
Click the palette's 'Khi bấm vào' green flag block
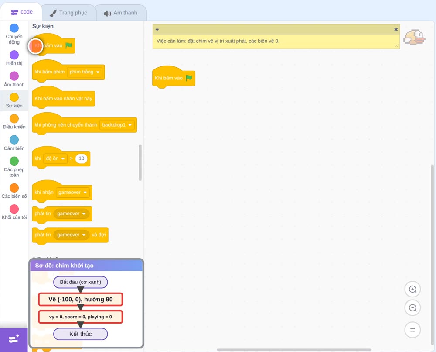pos(53,45)
